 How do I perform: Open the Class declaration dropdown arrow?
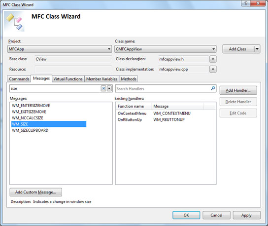click(x=213, y=59)
